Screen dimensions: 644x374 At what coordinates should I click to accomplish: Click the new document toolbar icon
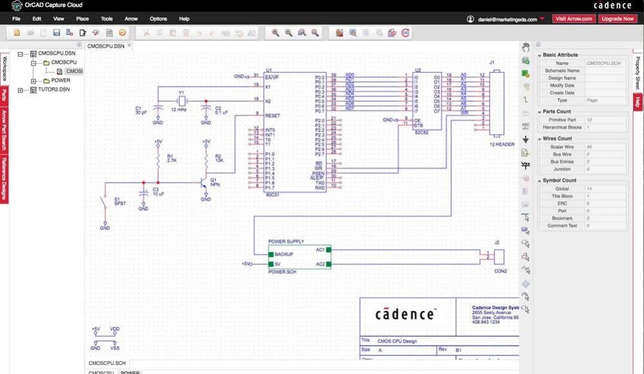pyautogui.click(x=17, y=33)
